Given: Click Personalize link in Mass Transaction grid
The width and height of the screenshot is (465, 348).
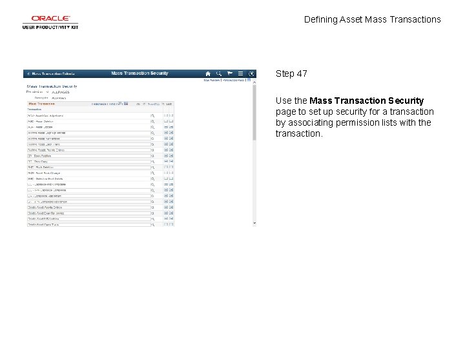Looking at the screenshot, I should click(99, 104).
